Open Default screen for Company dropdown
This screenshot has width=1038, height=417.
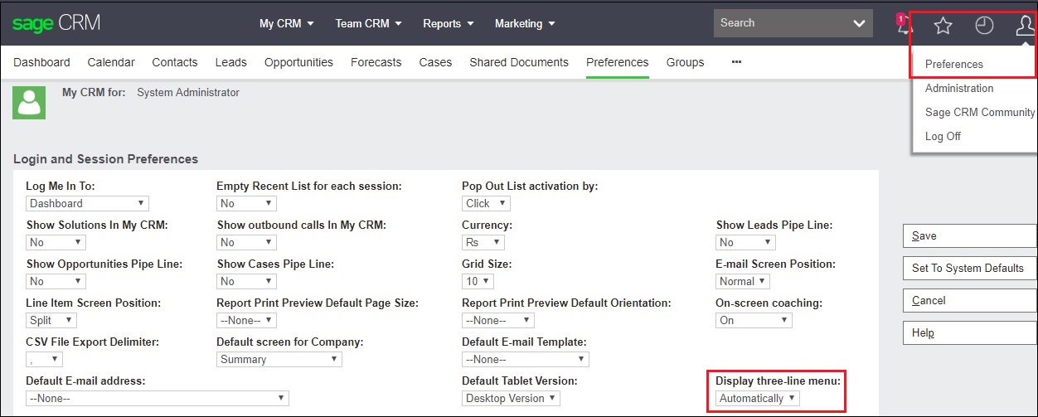[x=279, y=359]
